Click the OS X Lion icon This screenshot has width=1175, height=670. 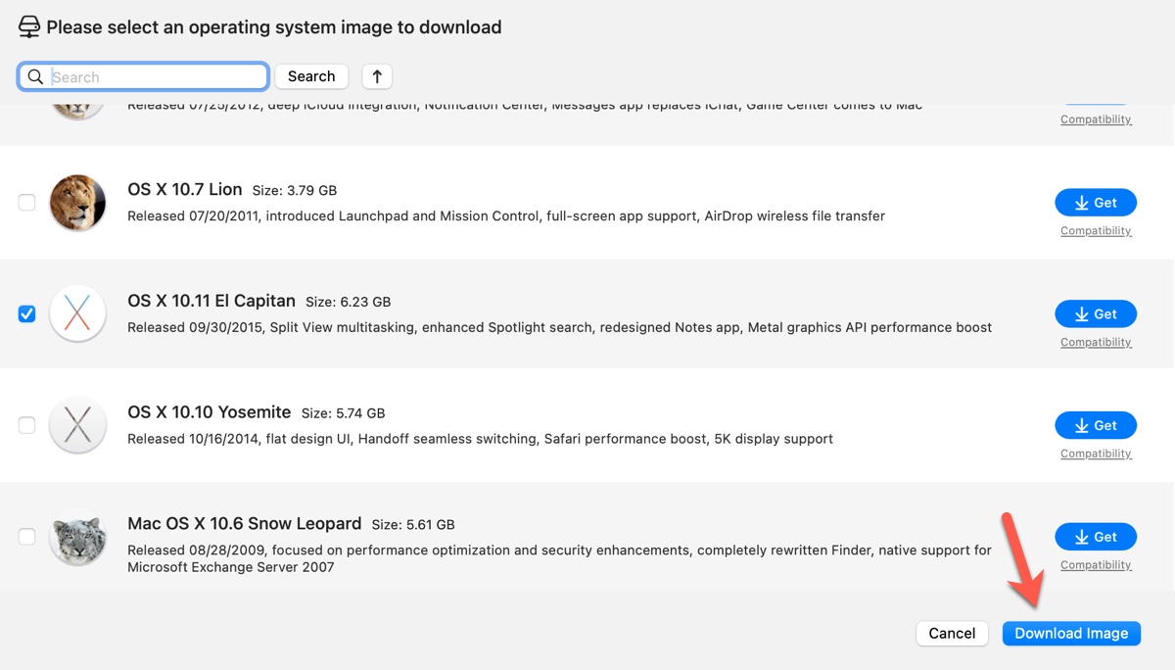pyautogui.click(x=77, y=203)
